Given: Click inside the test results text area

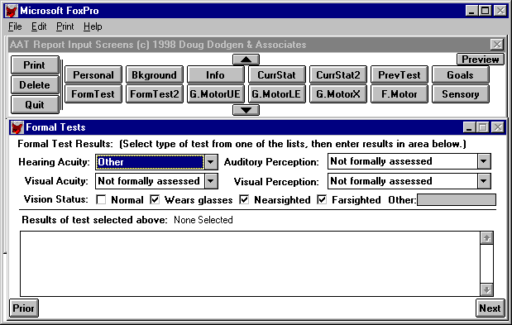Looking at the screenshot, I should pos(250,264).
